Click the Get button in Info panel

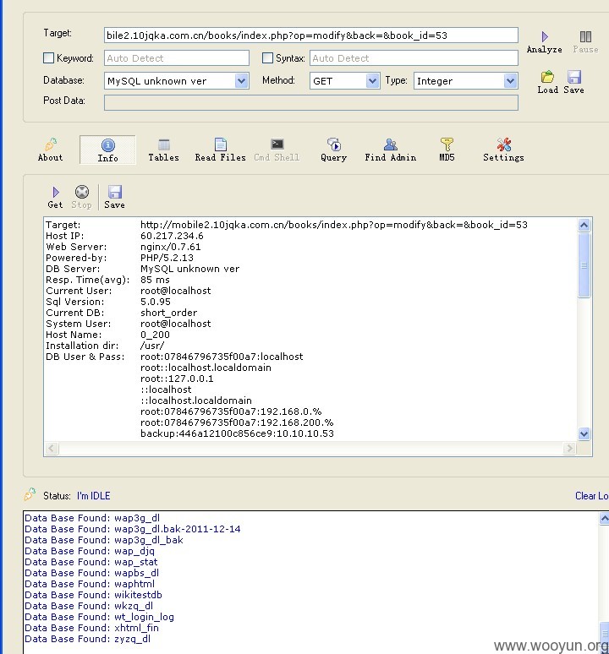[55, 197]
